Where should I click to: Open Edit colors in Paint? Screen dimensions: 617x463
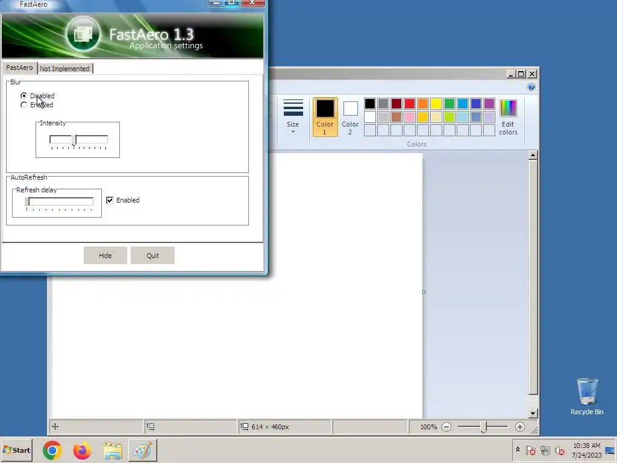pos(508,117)
